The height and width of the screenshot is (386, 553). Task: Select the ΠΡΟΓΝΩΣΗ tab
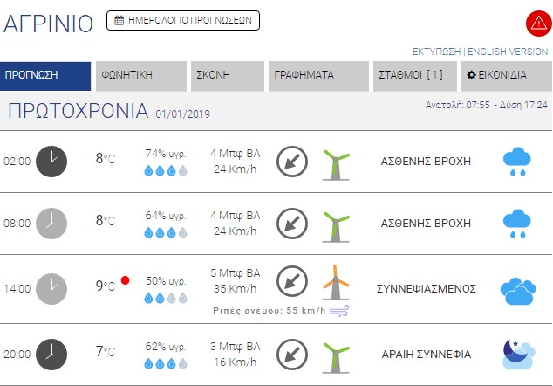[x=45, y=75]
